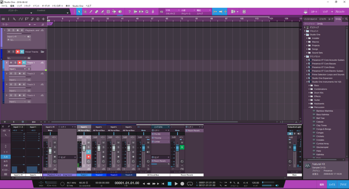Open the Transport menu in the menu bar
This screenshot has height=189, width=349.
(57, 6)
